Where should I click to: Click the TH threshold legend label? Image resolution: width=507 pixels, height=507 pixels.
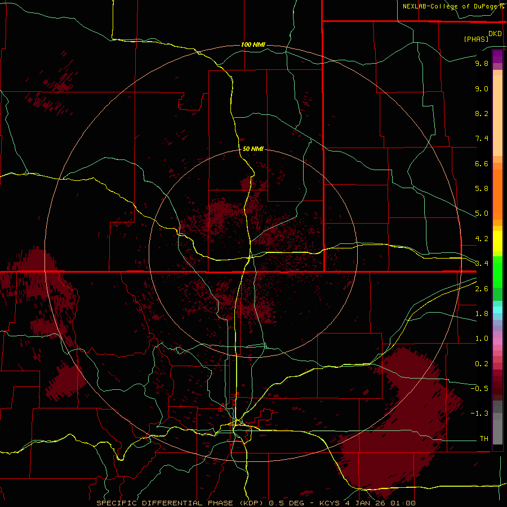point(484,439)
